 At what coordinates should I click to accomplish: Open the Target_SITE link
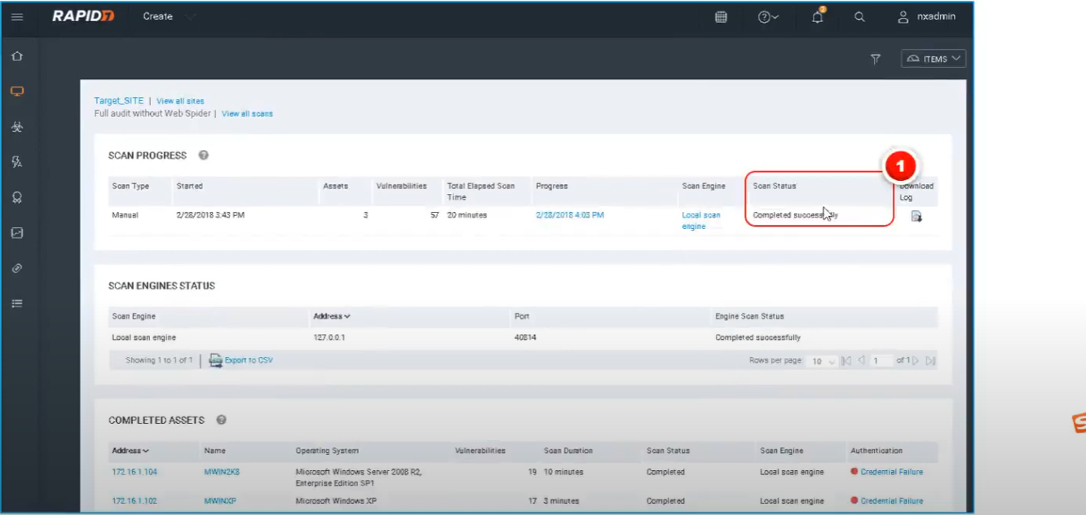point(119,101)
